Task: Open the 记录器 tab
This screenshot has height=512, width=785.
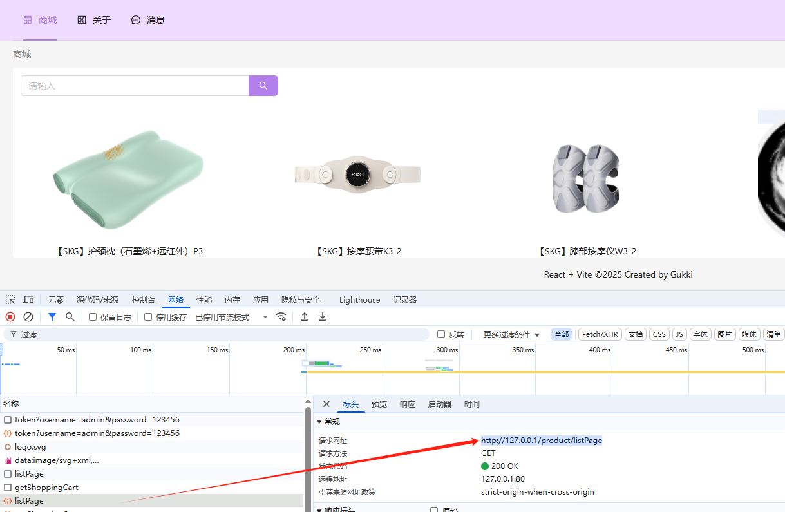Action: pos(405,299)
